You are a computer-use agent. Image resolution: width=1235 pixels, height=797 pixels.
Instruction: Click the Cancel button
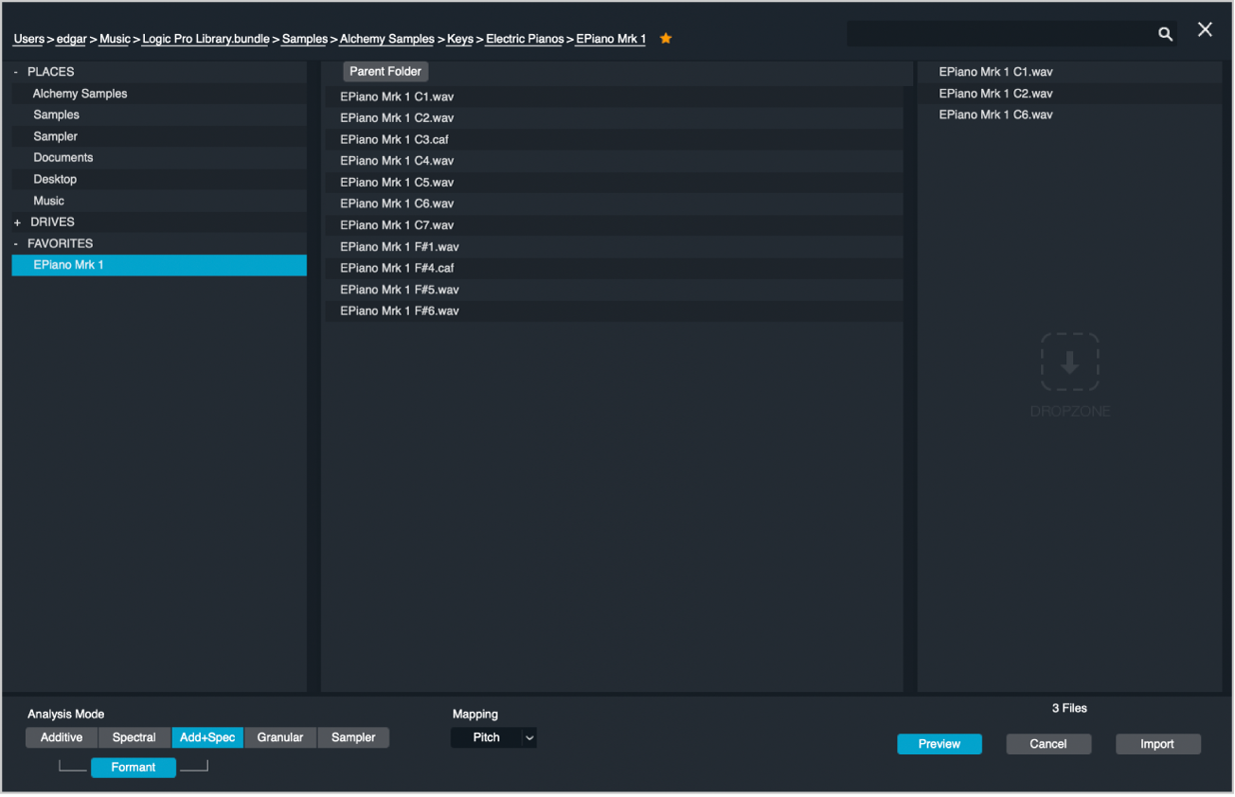coord(1048,744)
